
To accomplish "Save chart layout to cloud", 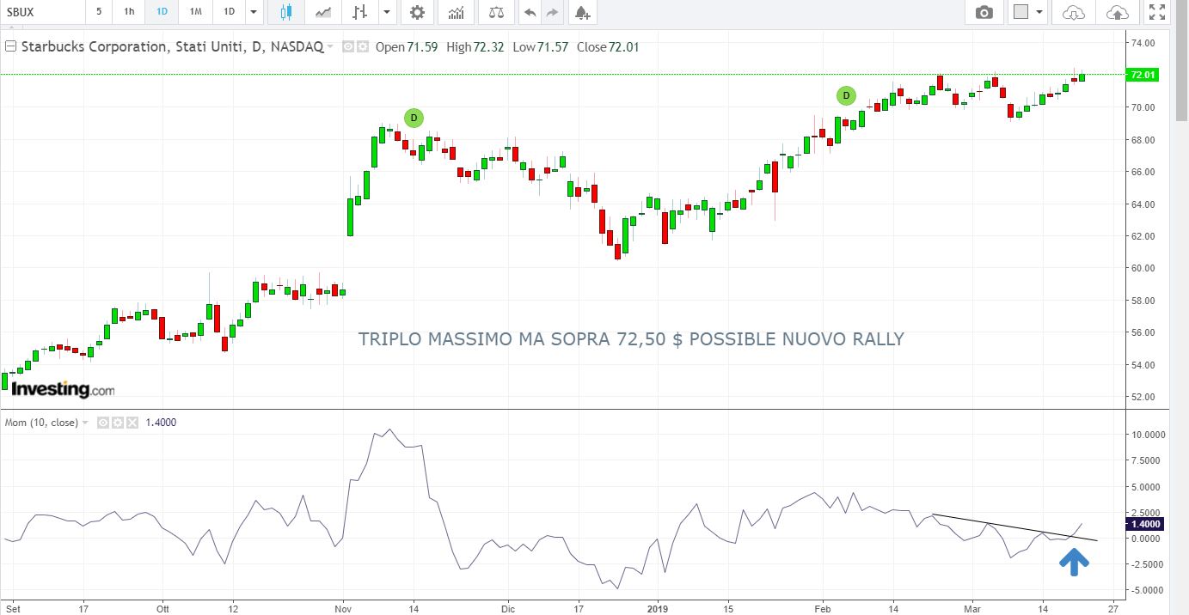I will point(1117,12).
